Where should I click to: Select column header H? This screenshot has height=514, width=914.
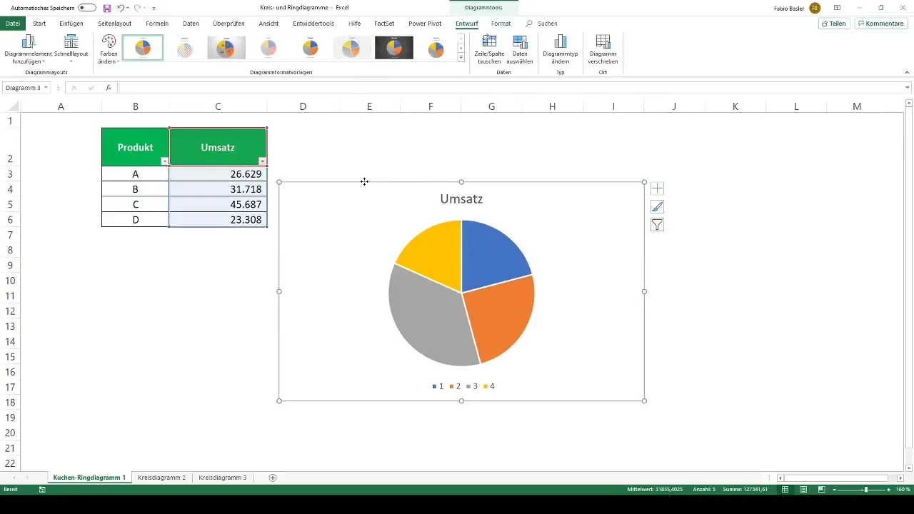553,106
